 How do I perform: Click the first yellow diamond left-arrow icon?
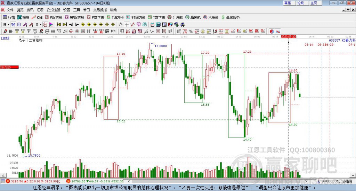coord(83,25)
